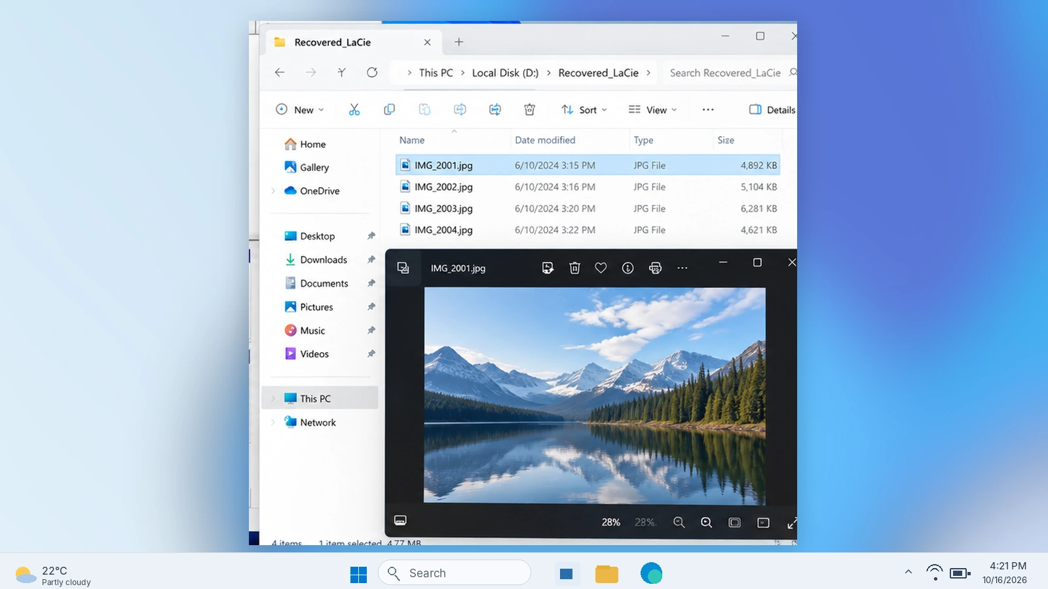Open Gallery in the navigation pane
The height and width of the screenshot is (589, 1048).
[x=307, y=168]
